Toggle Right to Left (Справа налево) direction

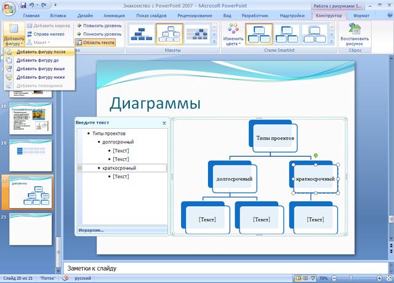46,34
